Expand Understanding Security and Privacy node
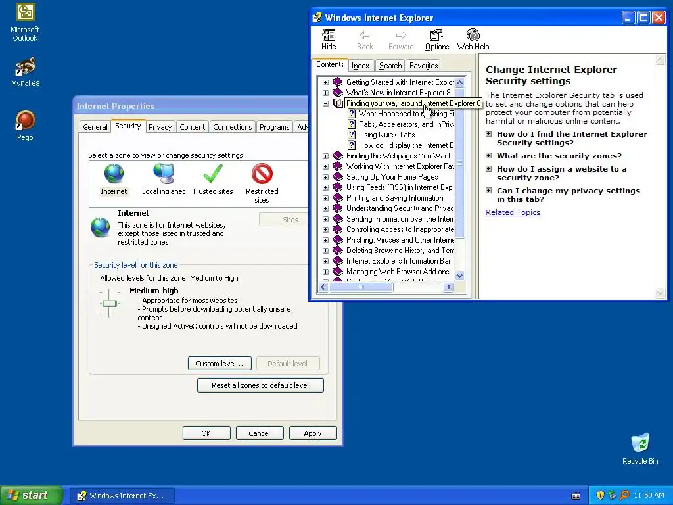 tap(325, 208)
